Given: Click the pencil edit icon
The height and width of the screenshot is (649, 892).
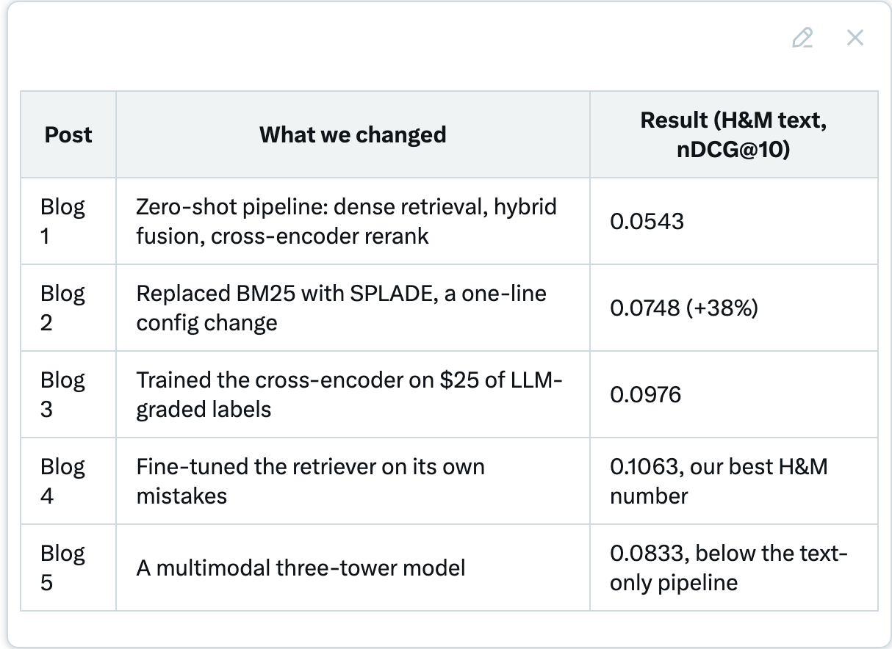Looking at the screenshot, I should 802,37.
